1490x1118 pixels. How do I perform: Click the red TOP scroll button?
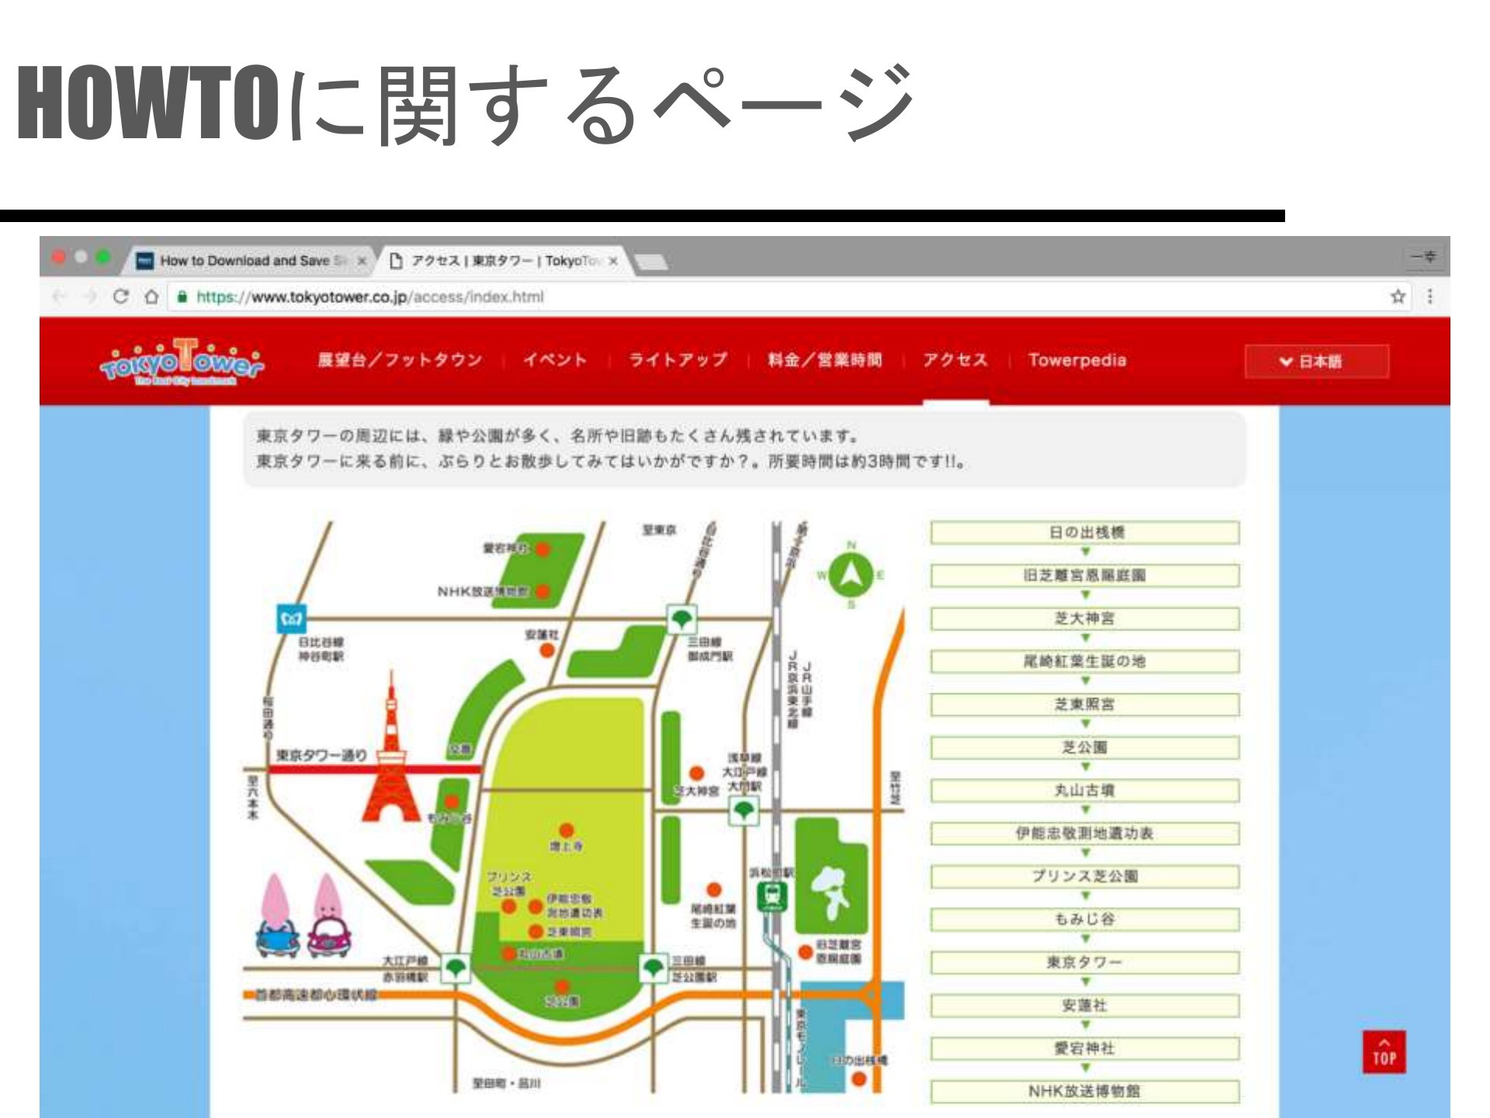click(1384, 1052)
